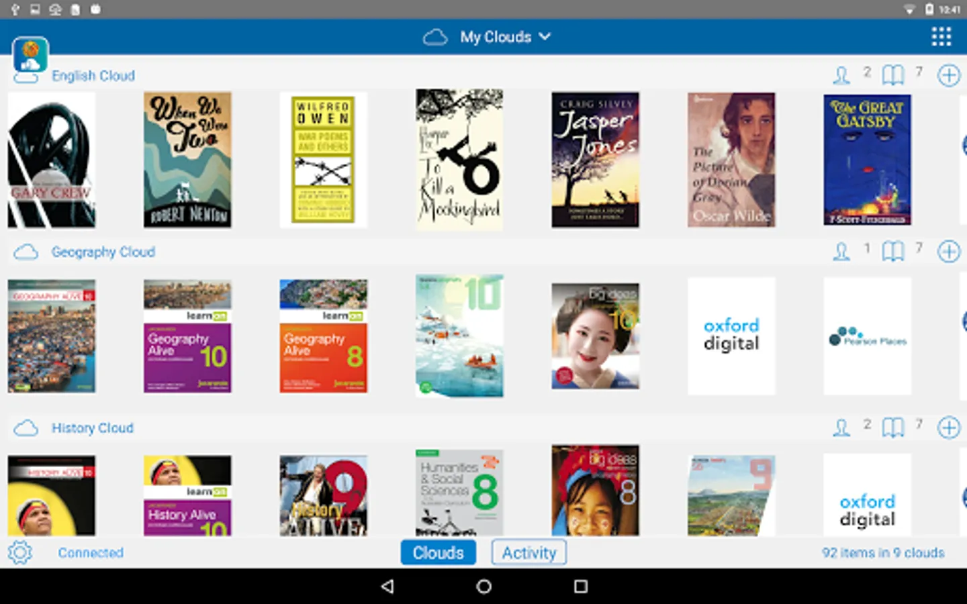The height and width of the screenshot is (604, 967).
Task: Open the Gary Crew book cover
Action: click(52, 160)
